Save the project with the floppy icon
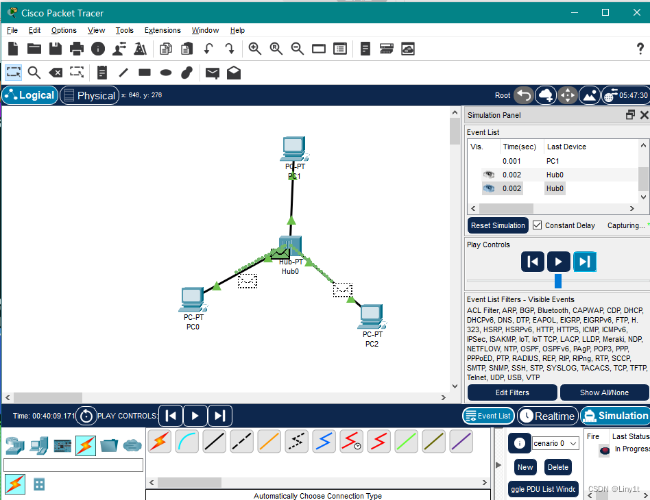The image size is (650, 500). click(55, 49)
